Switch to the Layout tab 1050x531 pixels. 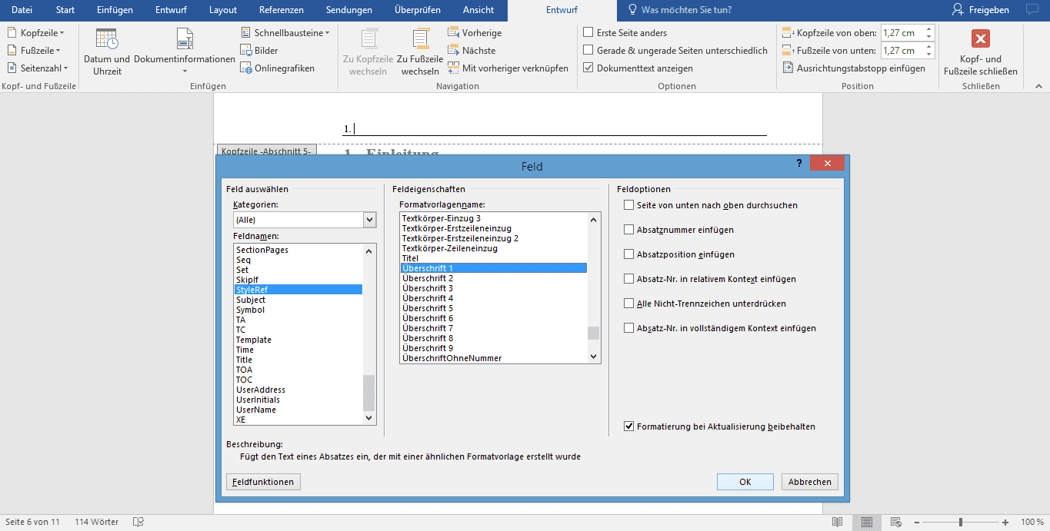tap(223, 10)
